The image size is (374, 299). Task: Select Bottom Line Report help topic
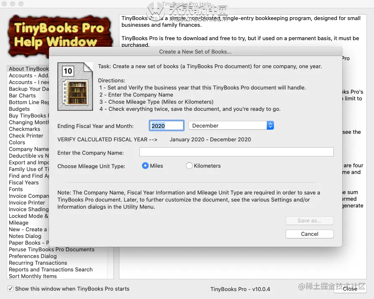(x=28, y=102)
